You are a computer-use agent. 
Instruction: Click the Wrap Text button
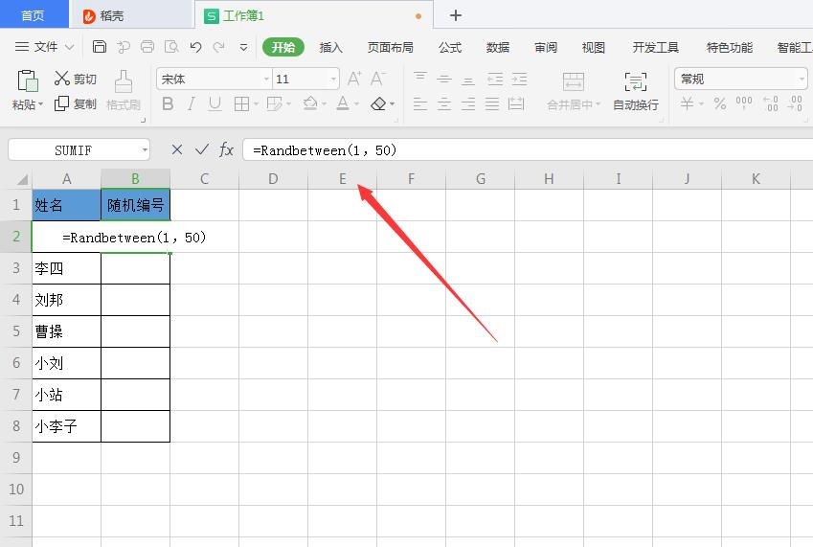pos(636,92)
